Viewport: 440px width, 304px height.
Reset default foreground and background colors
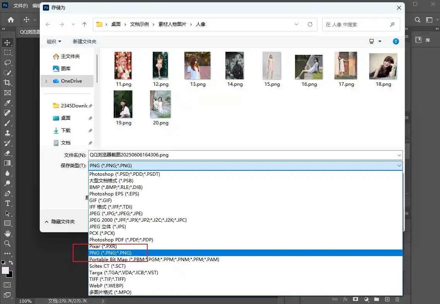point(3,263)
